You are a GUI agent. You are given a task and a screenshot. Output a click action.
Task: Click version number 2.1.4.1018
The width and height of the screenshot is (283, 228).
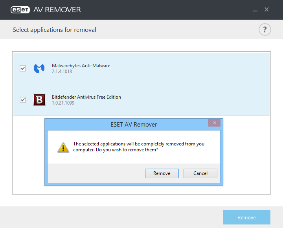point(62,72)
